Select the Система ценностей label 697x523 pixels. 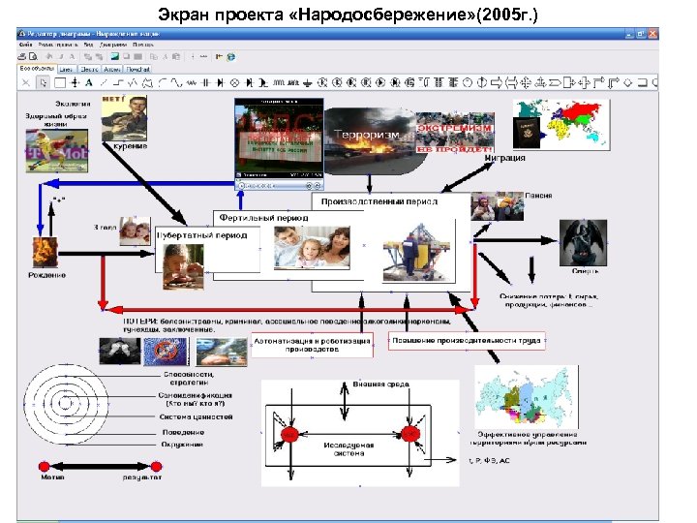196,417
